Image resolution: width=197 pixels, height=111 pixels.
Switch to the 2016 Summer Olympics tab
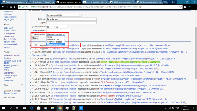tap(149, 2)
